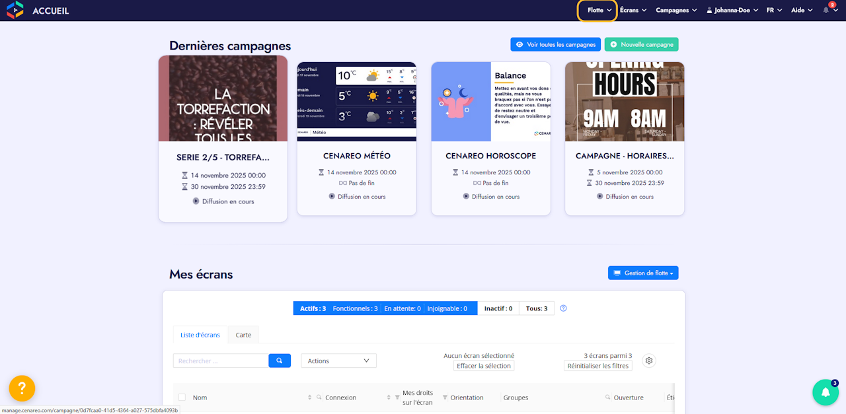Click play status icon on Campagne Horaires card
This screenshot has width=846, height=414.
click(600, 196)
